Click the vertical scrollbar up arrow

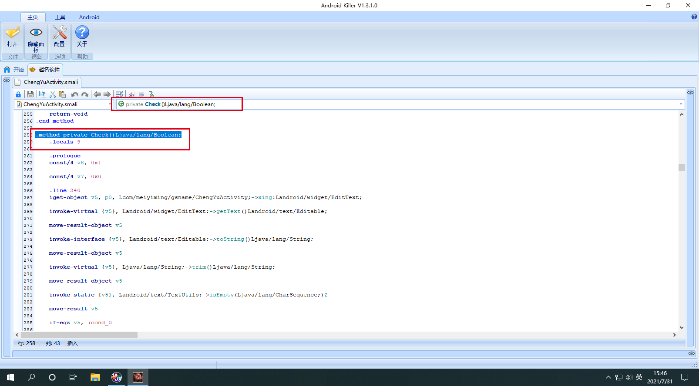pyautogui.click(x=682, y=114)
